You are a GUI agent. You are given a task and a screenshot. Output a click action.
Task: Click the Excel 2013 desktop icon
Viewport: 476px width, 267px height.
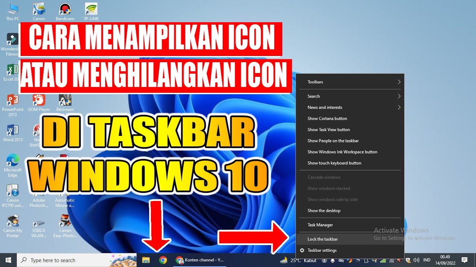11,73
